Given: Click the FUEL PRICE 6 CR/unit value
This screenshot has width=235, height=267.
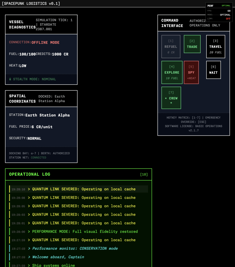Looking at the screenshot, I should [42, 127].
